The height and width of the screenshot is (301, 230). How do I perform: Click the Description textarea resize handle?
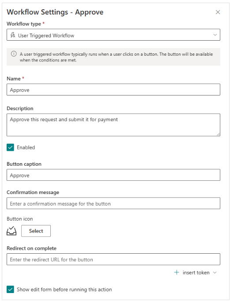tap(219, 134)
